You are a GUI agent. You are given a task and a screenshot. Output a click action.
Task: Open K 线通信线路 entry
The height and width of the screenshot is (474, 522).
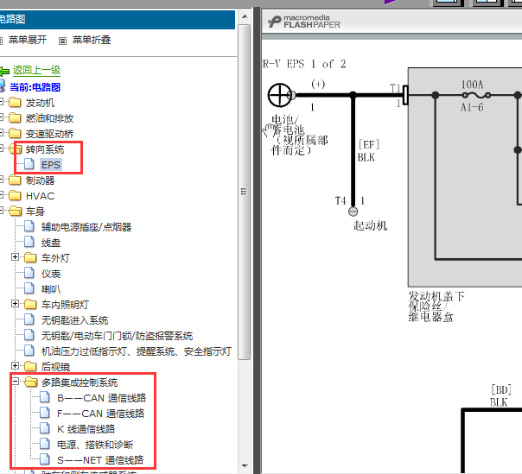(86, 429)
